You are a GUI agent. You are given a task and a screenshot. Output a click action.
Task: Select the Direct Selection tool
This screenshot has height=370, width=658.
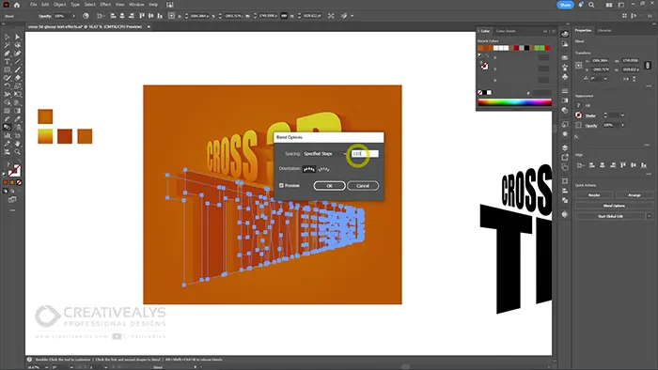tap(18, 37)
